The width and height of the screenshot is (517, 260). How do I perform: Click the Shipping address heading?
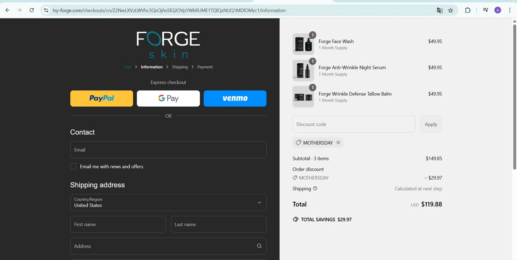(98, 185)
